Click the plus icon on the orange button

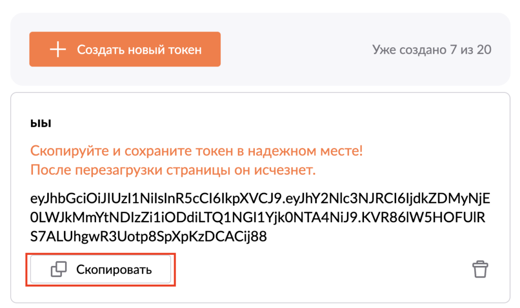click(x=58, y=49)
